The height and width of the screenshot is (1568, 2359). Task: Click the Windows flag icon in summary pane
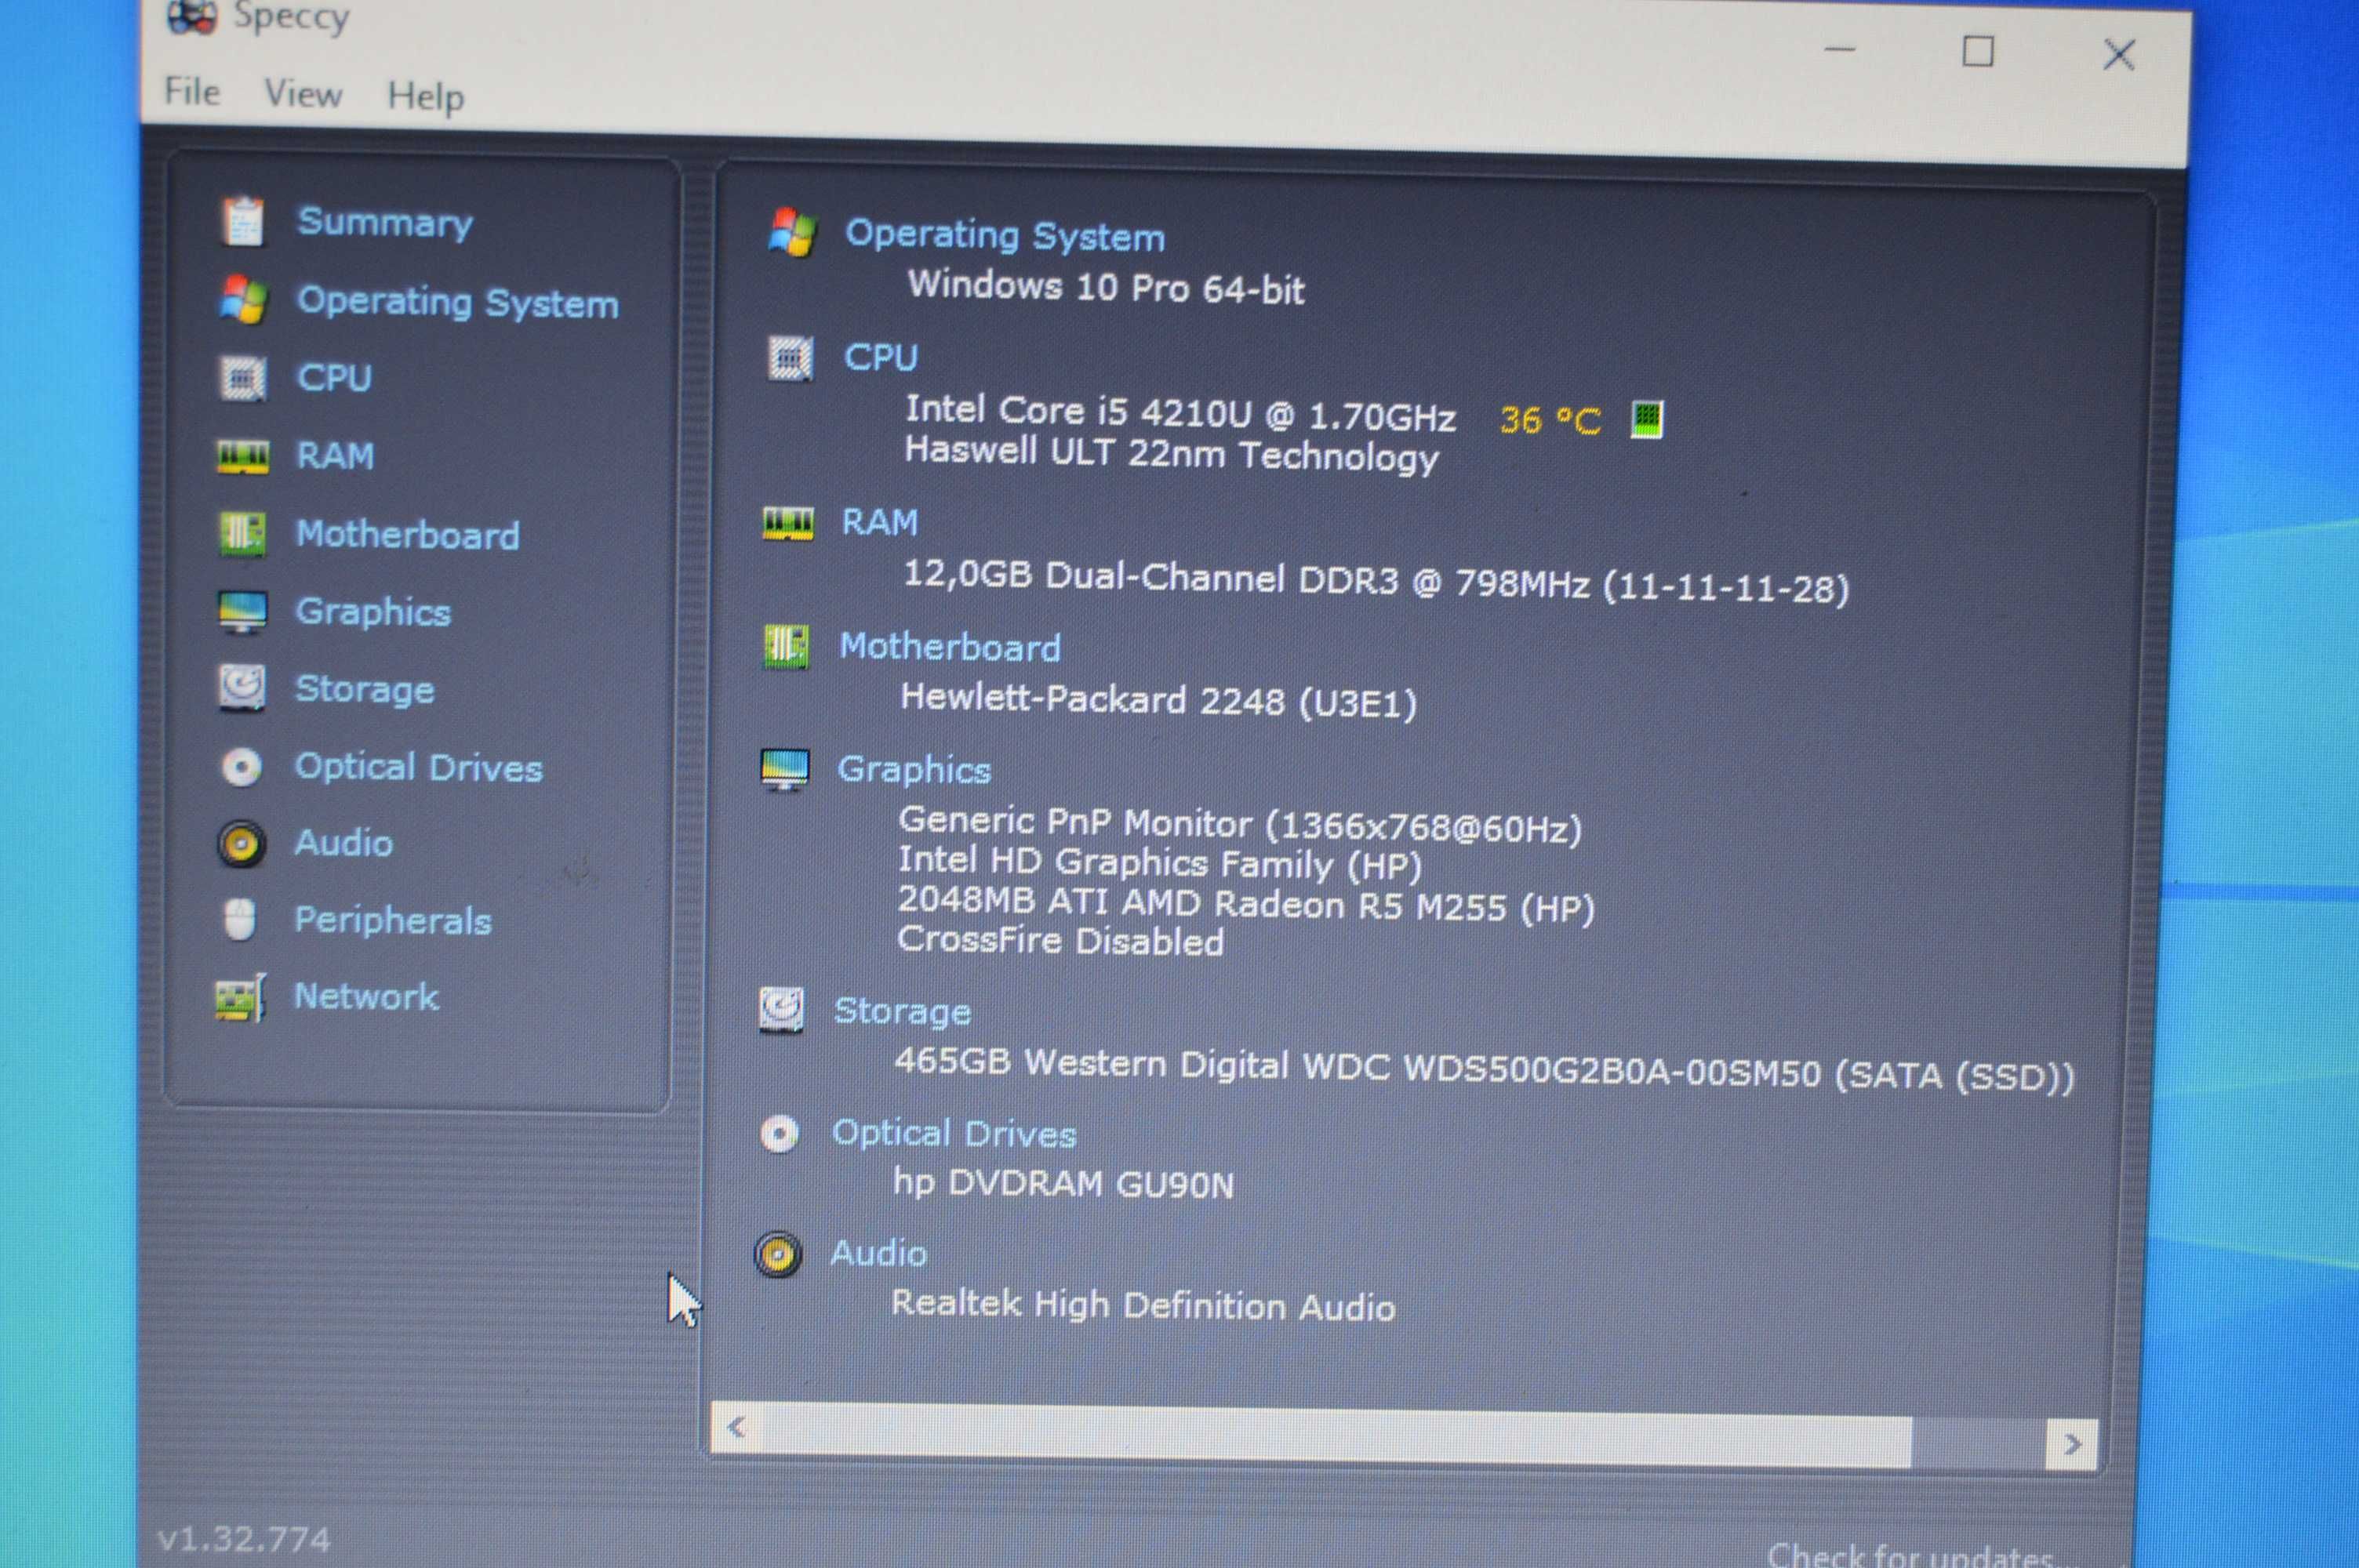point(792,232)
